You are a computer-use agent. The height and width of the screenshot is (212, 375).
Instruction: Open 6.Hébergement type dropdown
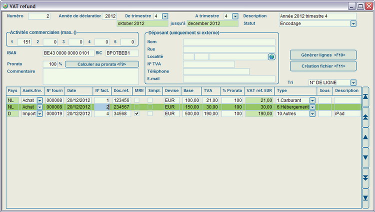point(312,107)
